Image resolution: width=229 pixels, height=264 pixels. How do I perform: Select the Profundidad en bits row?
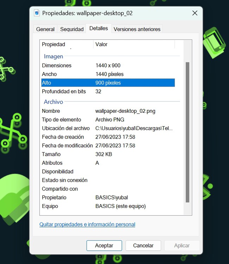pyautogui.click(x=64, y=92)
